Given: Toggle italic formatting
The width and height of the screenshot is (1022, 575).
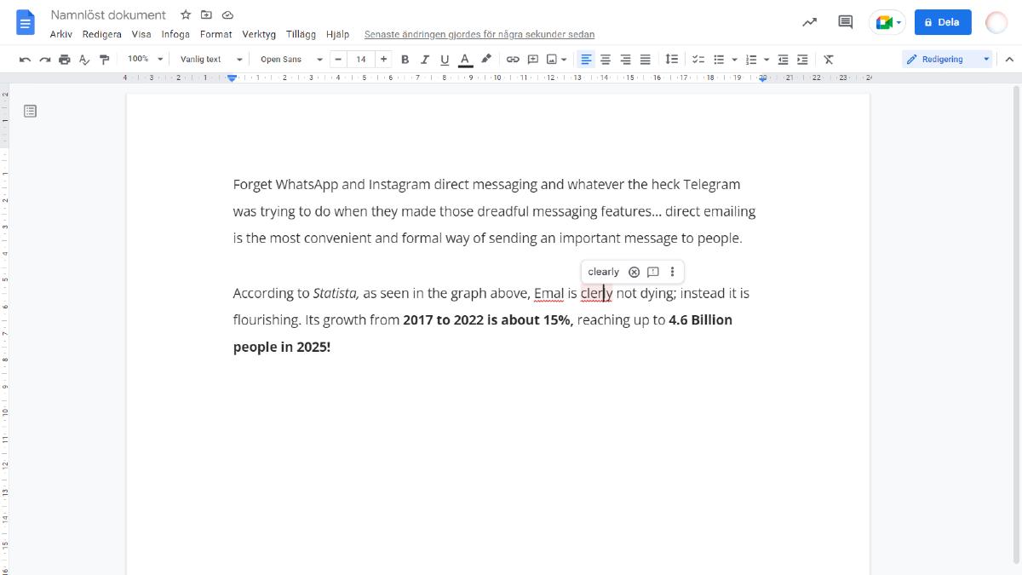Looking at the screenshot, I should tap(425, 60).
